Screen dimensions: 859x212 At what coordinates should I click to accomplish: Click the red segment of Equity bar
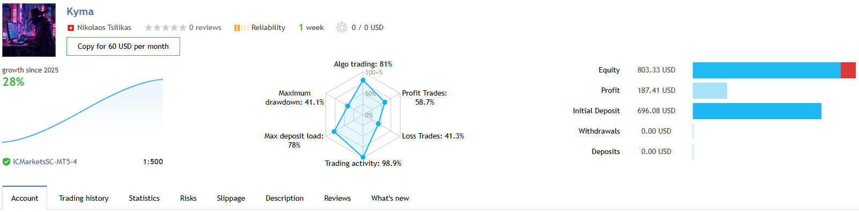click(x=848, y=70)
